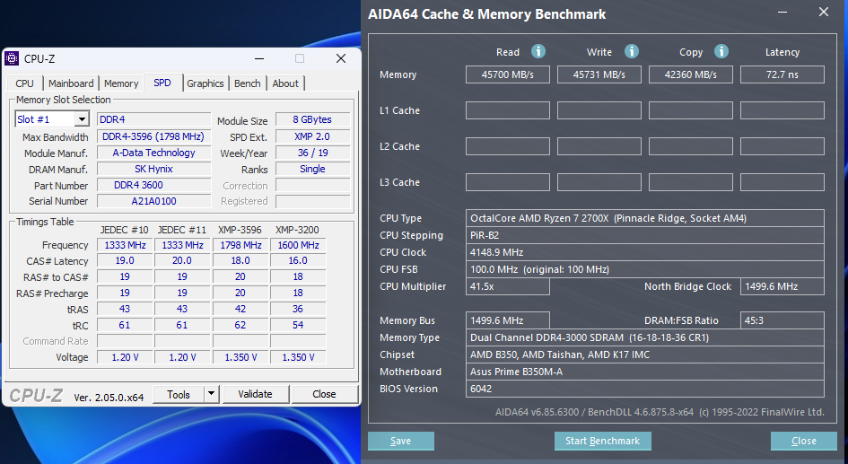The height and width of the screenshot is (464, 848).
Task: Click the Memory Write value 45731 MB/s
Action: [599, 74]
